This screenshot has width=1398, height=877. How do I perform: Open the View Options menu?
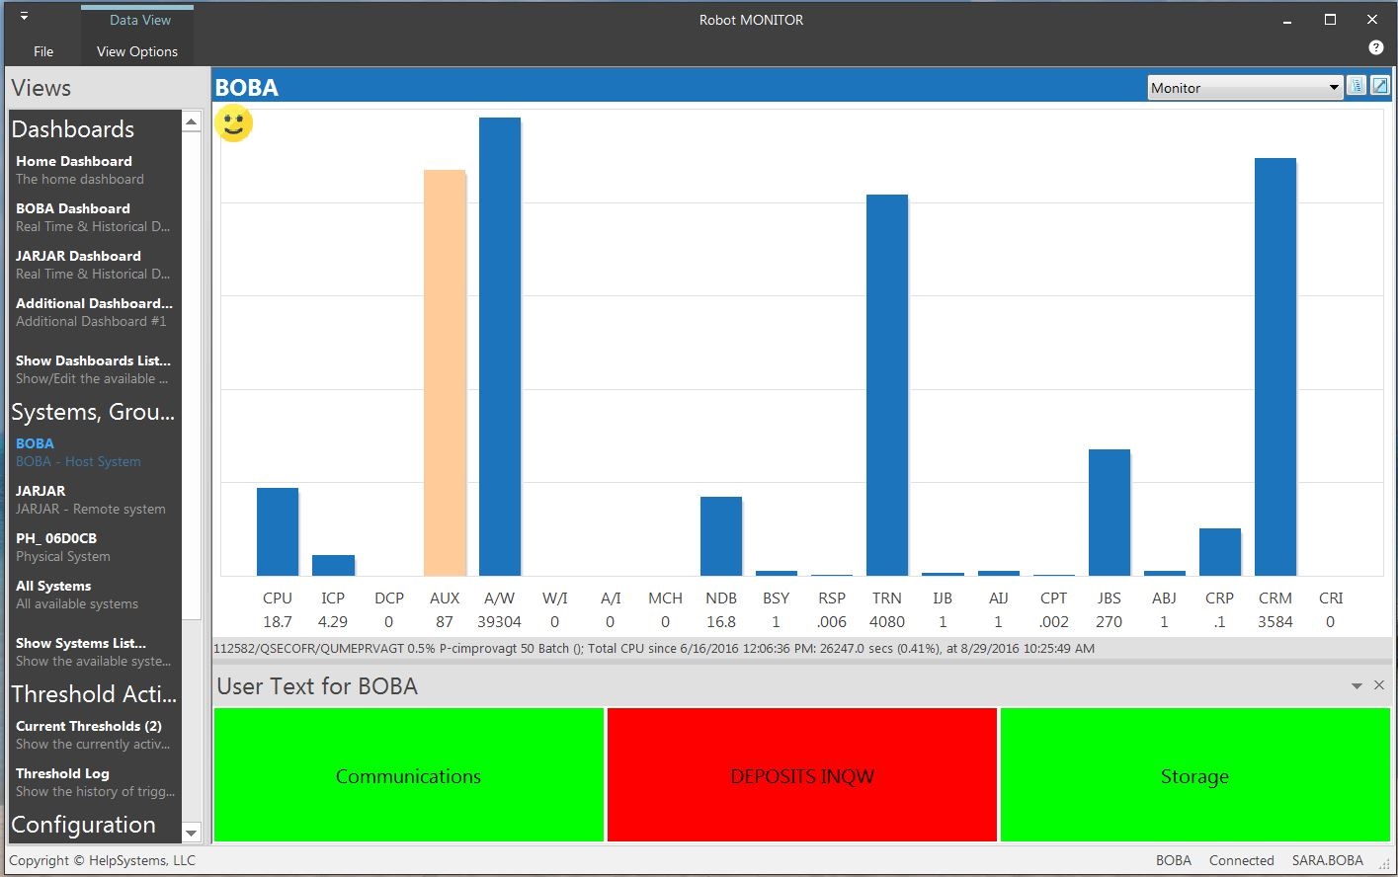coord(137,51)
